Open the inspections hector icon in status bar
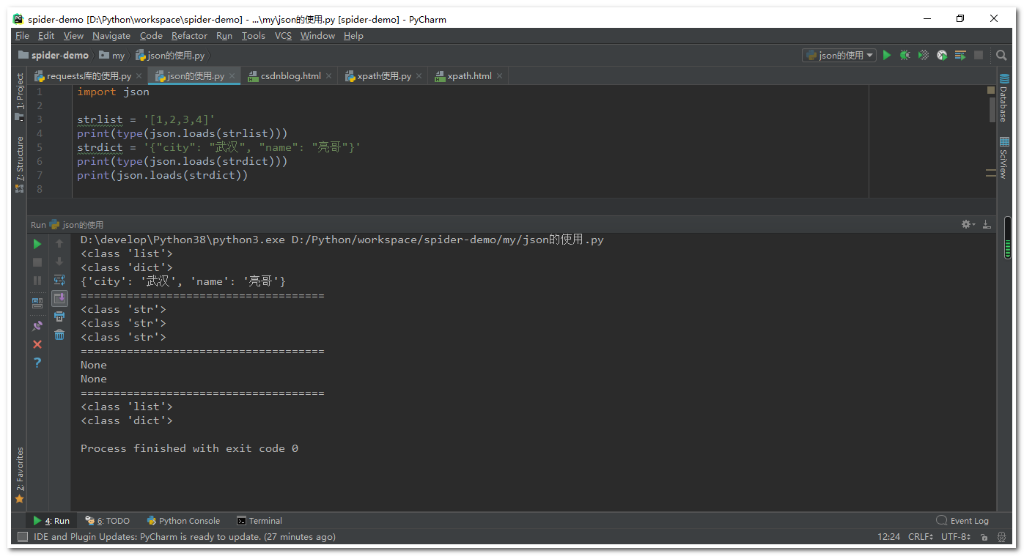 [x=1001, y=537]
